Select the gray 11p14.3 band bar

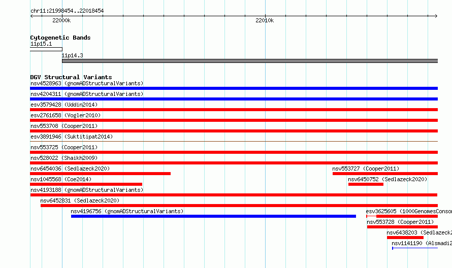coord(250,61)
